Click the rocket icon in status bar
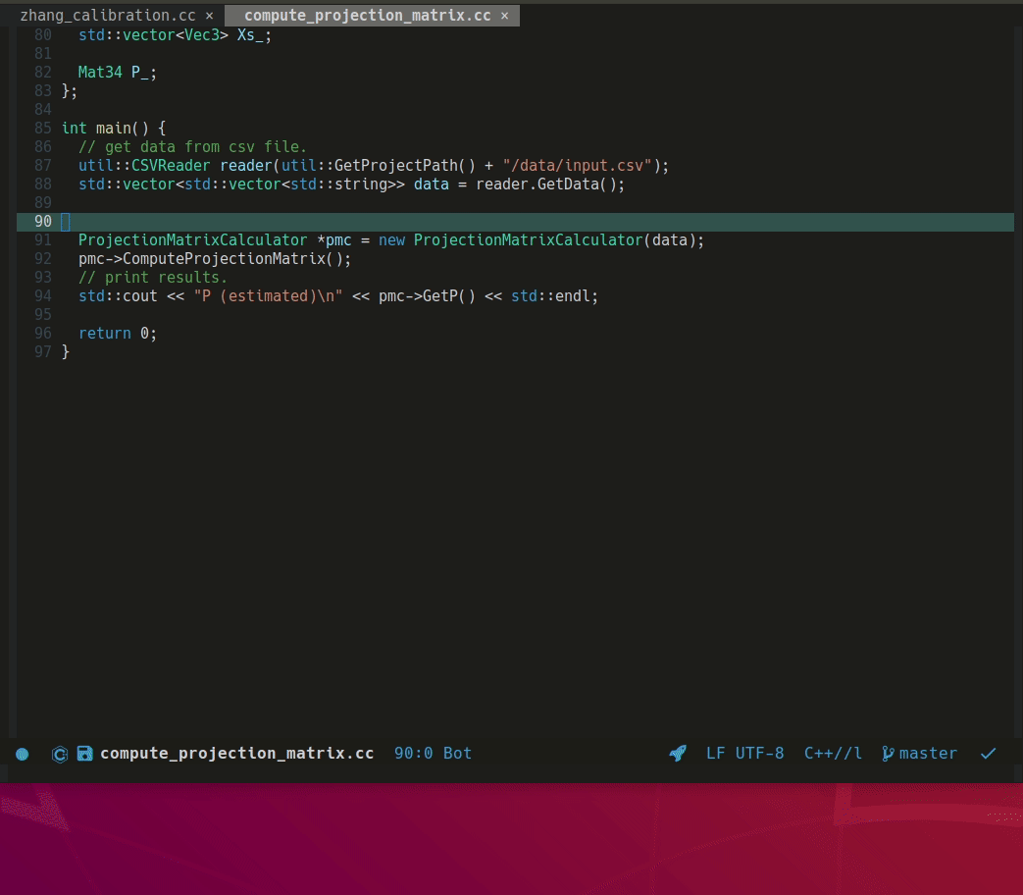This screenshot has width=1023, height=895. tap(678, 754)
